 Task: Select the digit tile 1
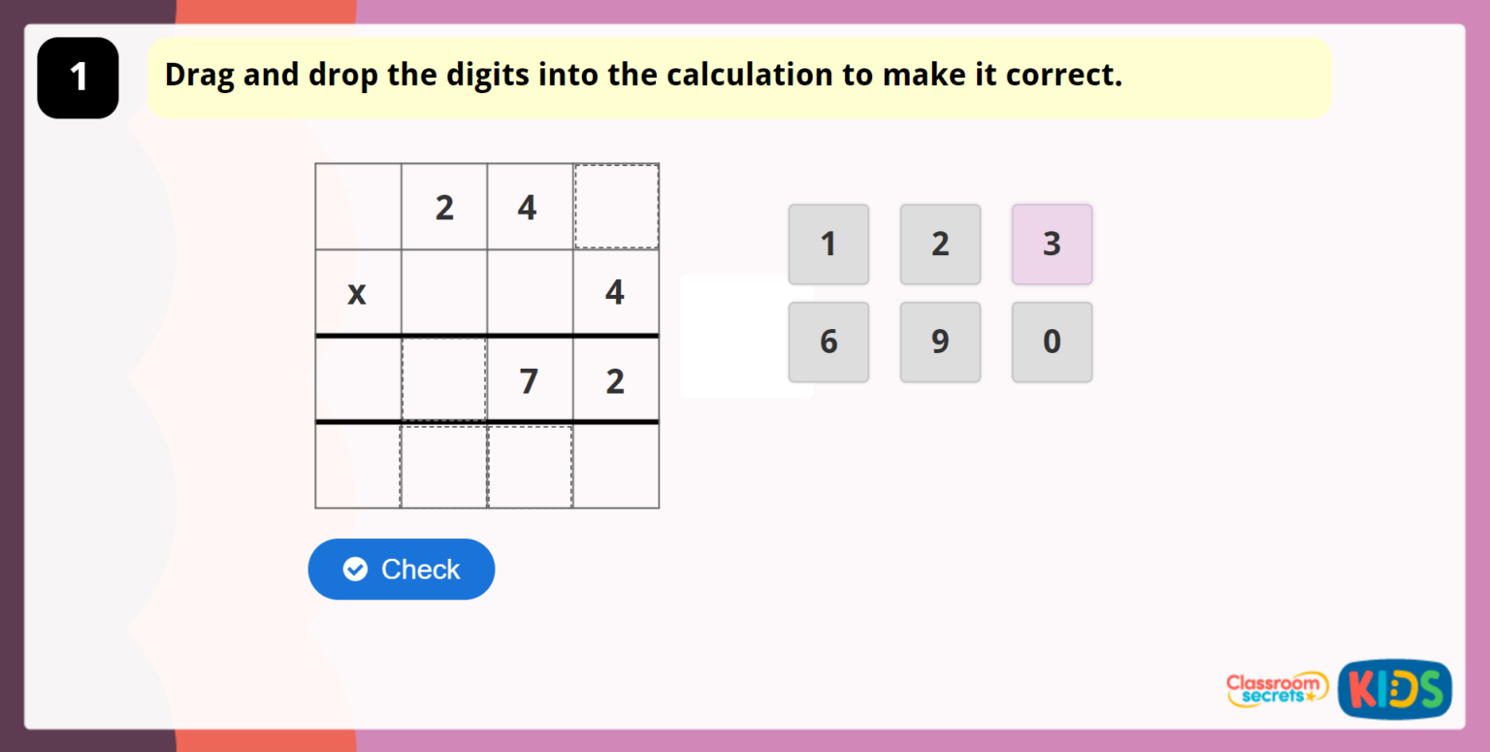pyautogui.click(x=828, y=245)
